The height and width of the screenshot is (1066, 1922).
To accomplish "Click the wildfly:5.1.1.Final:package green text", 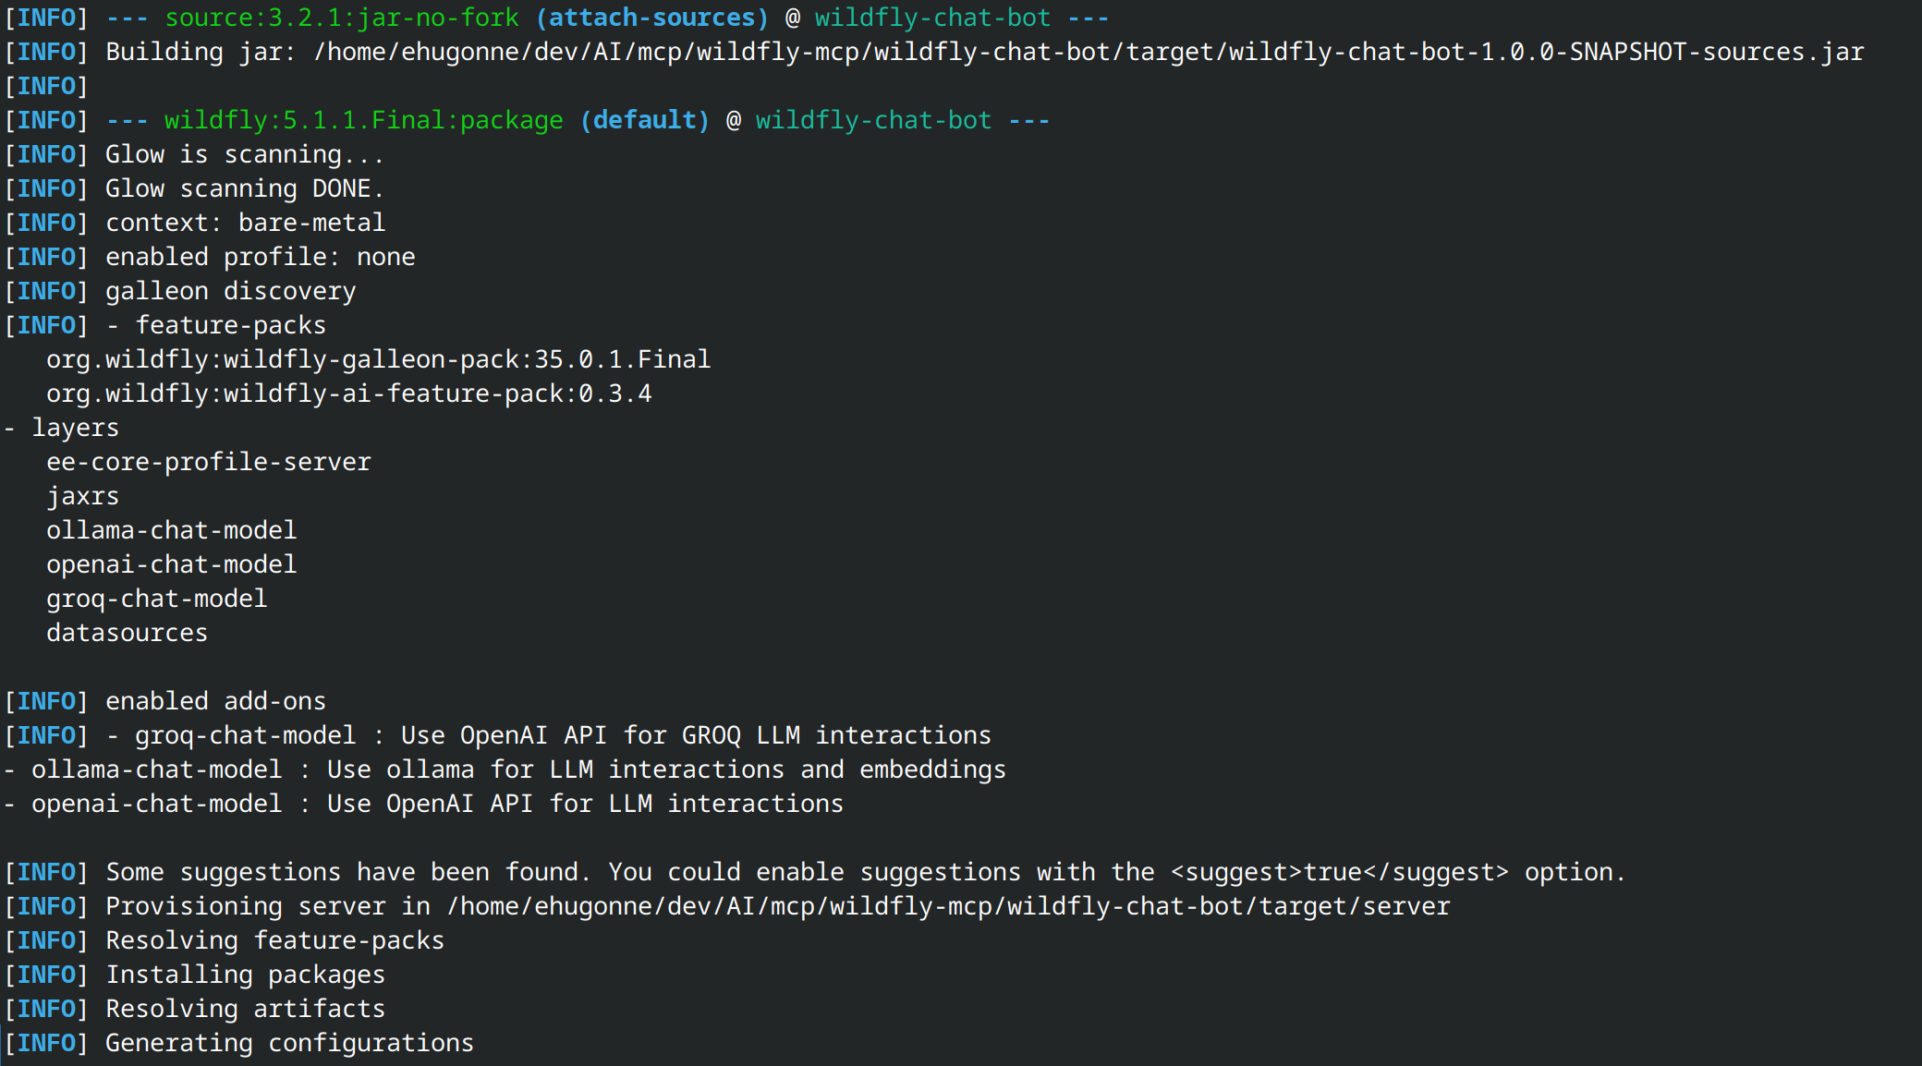I will point(364,121).
